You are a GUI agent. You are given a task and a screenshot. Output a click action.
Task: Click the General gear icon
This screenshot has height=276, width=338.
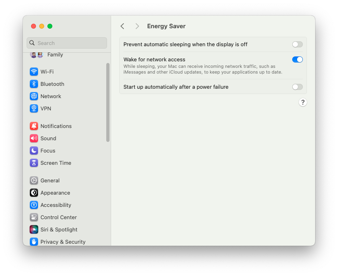tap(34, 180)
